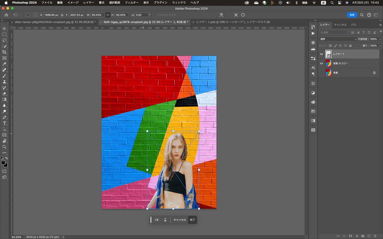Click the flip vertical icon
The image size is (383, 239).
(x=165, y=220)
